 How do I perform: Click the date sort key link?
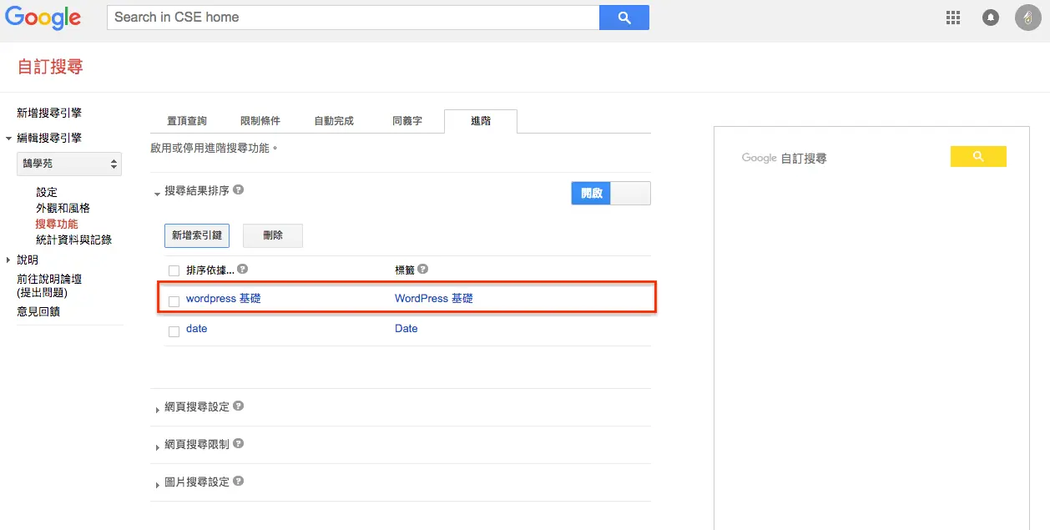(197, 328)
